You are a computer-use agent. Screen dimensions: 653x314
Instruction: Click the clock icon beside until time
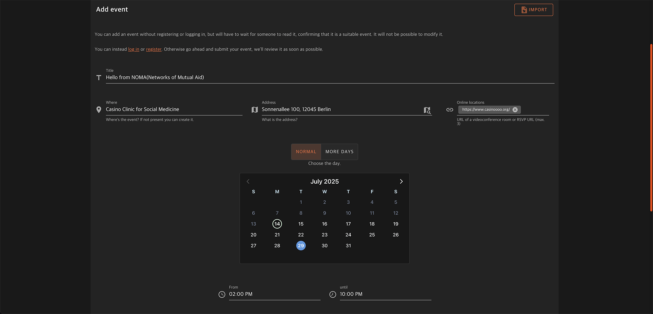pyautogui.click(x=333, y=295)
